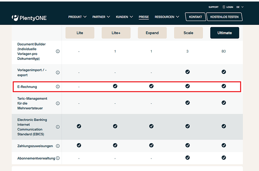The height and width of the screenshot is (171, 259).
Task: Click the E-Rechnung feature label
Action: pyautogui.click(x=27, y=87)
